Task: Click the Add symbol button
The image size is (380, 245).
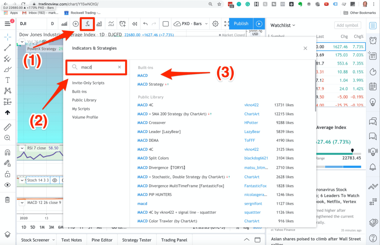Action: point(347,25)
